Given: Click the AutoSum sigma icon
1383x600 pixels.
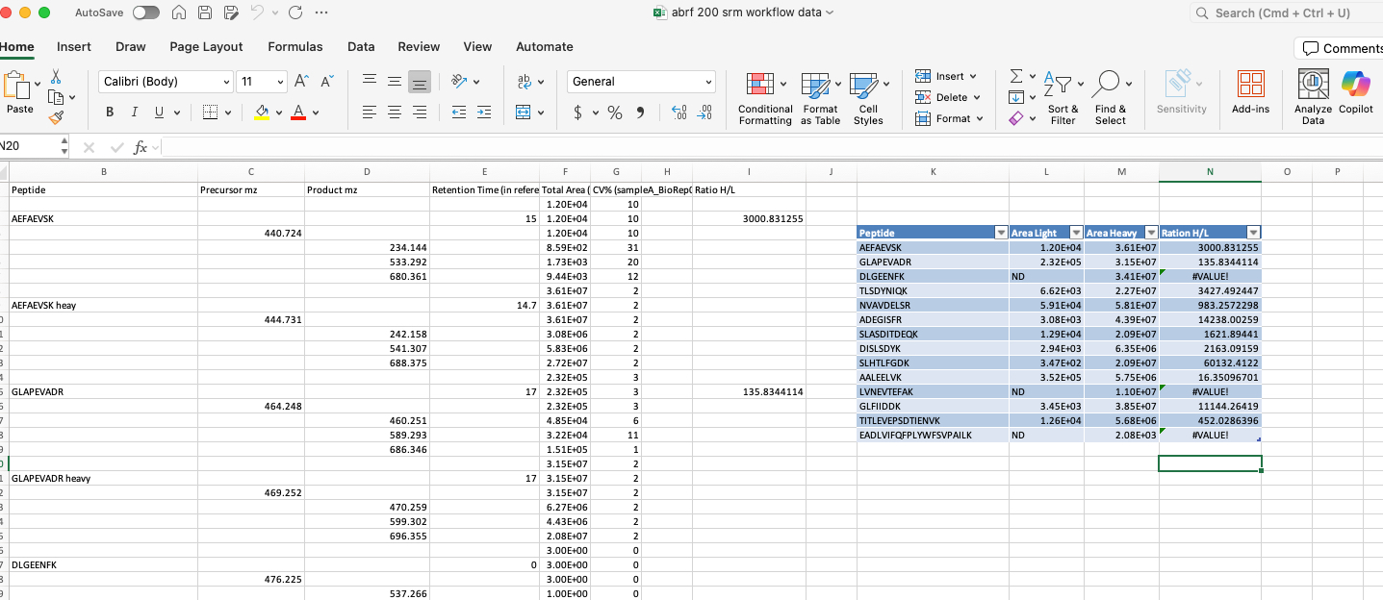Looking at the screenshot, I should [1016, 76].
